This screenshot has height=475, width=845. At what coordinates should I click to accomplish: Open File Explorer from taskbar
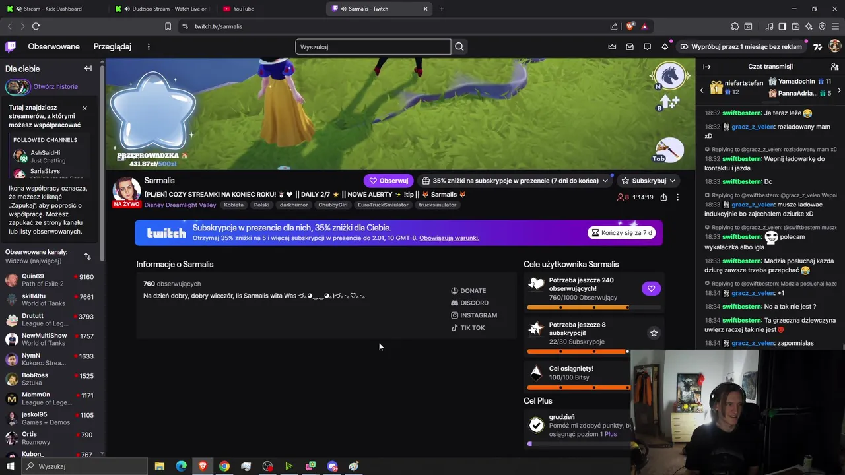pyautogui.click(x=159, y=466)
